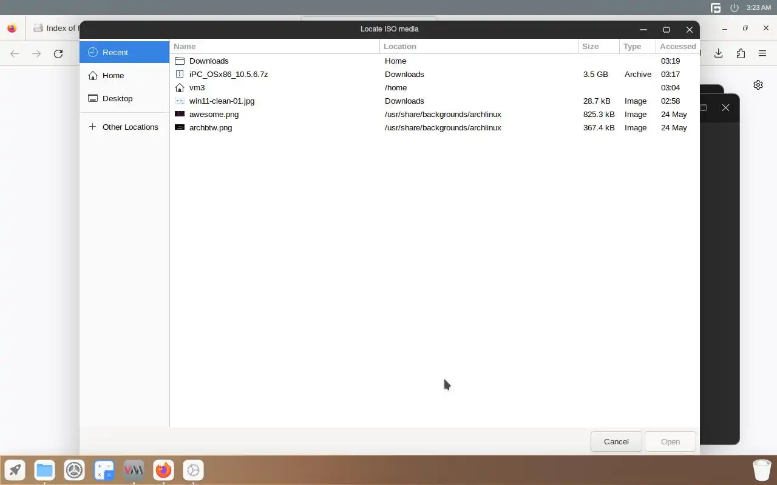Sort files by the Size column

[x=599, y=46]
